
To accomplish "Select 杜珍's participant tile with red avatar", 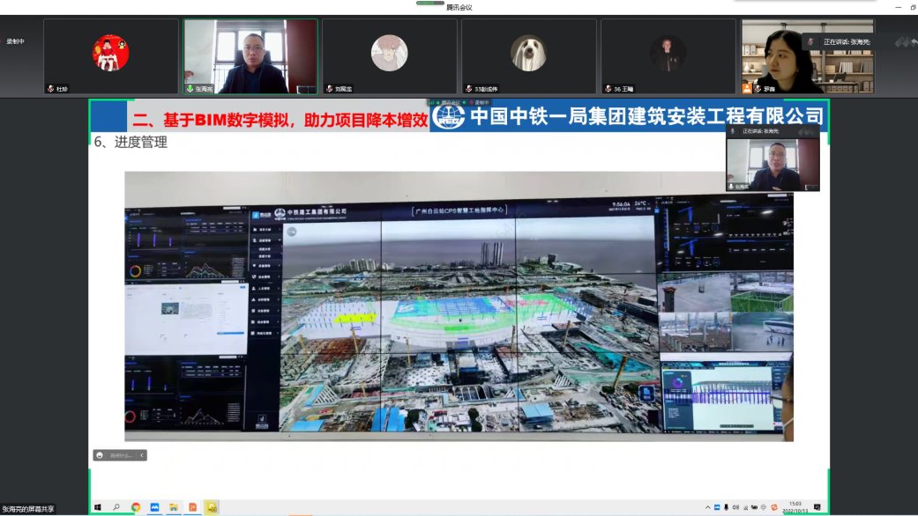I will click(110, 56).
